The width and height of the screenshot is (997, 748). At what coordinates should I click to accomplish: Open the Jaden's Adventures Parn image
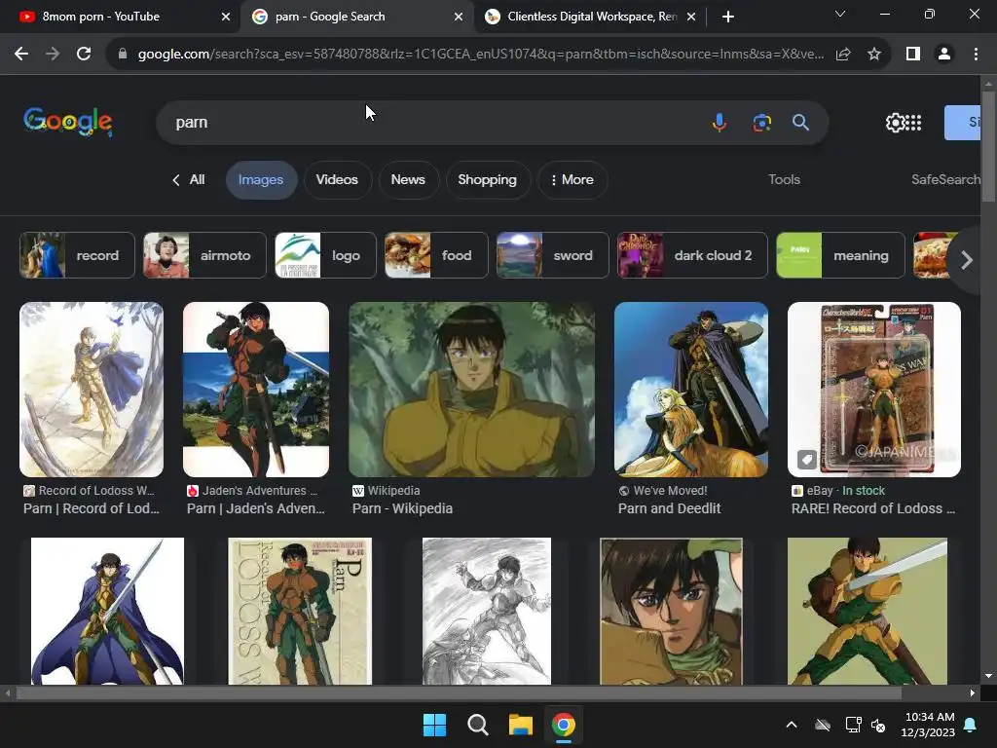256,390
